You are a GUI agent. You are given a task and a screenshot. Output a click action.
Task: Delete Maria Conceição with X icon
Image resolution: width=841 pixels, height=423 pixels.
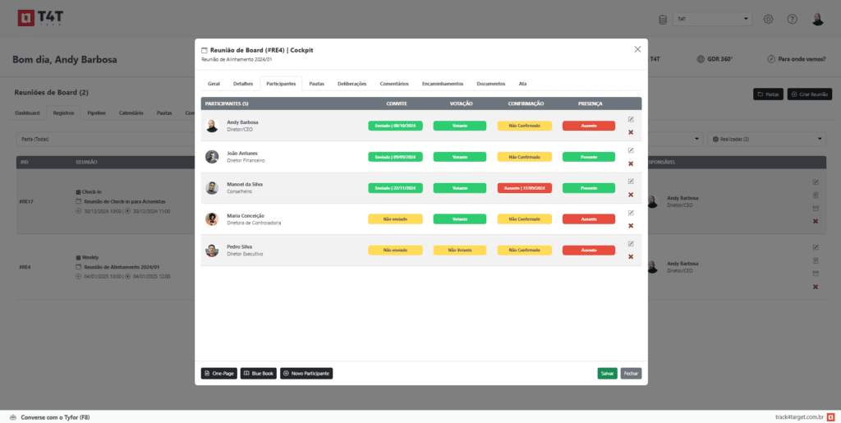click(631, 226)
